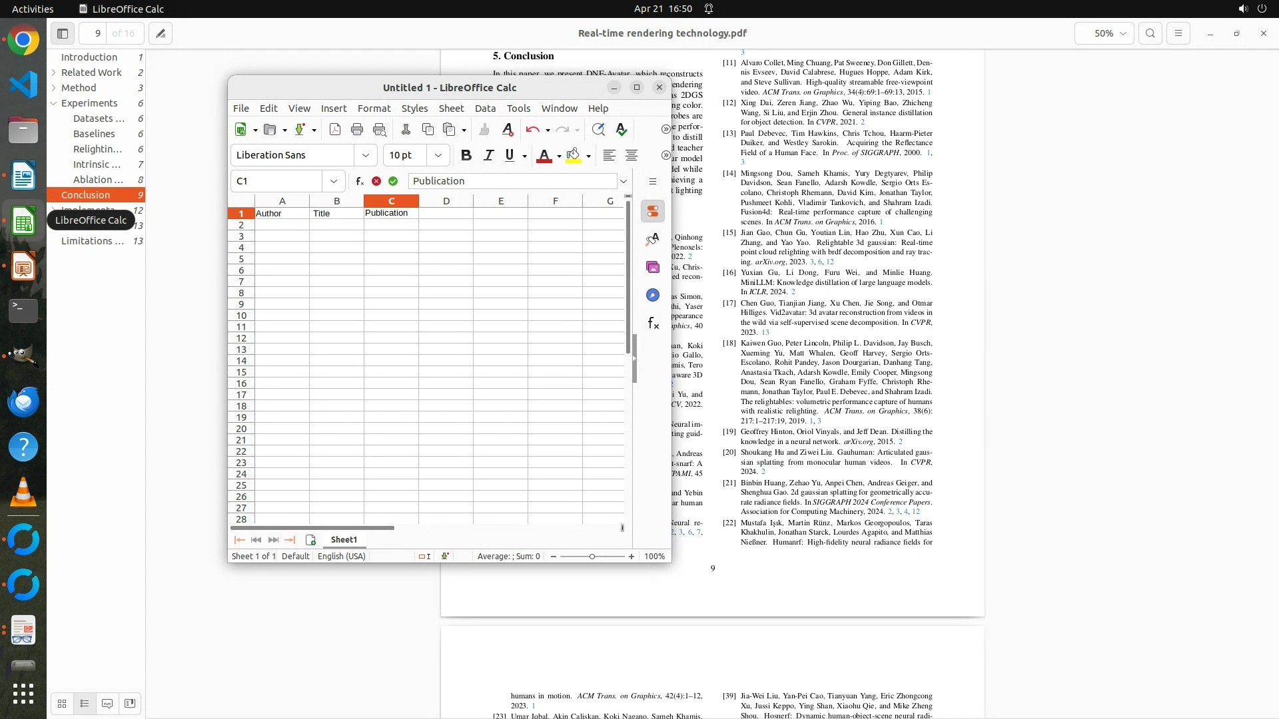Image resolution: width=1279 pixels, height=719 pixels.
Task: Toggle Bold formatting
Action: click(466, 155)
